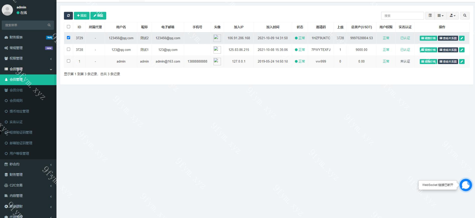Viewport: 475px width, 218px height.
Task: Click 查看关系图 for admin row
Action: (448, 61)
